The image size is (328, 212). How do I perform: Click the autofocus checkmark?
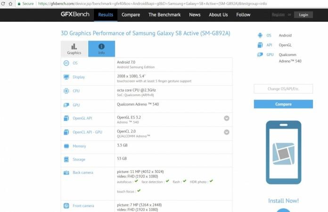(x=136, y=181)
